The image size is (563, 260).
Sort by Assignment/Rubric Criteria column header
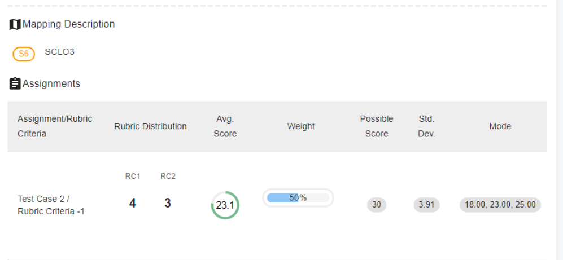point(55,126)
